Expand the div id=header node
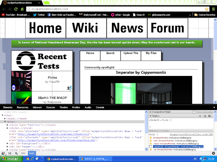This screenshot has width=217, height=162. click(7, 146)
